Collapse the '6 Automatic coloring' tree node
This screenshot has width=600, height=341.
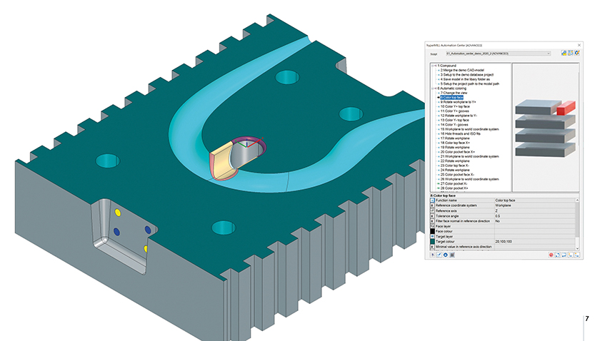coord(434,88)
